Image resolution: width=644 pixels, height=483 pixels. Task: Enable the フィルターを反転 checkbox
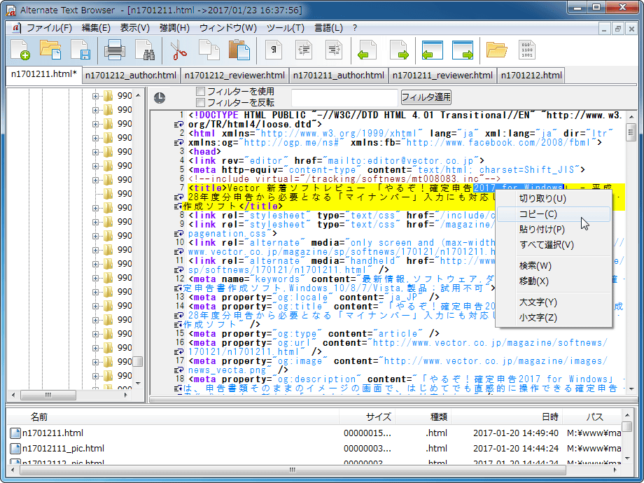coord(200,102)
